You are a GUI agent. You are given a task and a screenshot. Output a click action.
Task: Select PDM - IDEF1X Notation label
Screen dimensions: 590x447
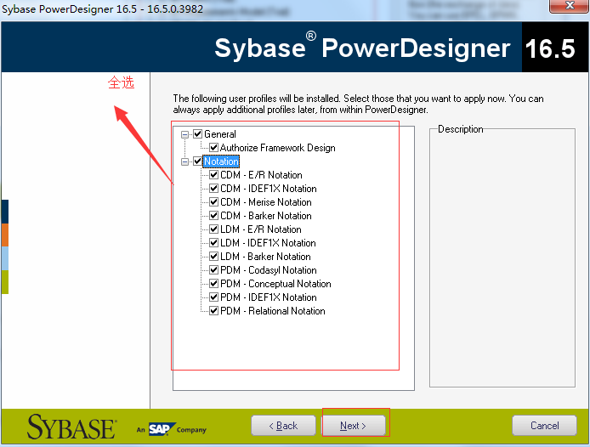click(269, 297)
